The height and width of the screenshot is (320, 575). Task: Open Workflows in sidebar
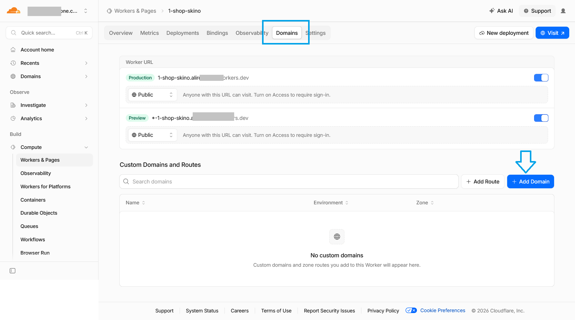[x=33, y=239]
